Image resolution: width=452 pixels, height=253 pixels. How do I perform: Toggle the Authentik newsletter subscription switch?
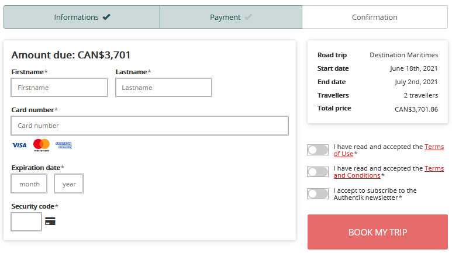318,193
